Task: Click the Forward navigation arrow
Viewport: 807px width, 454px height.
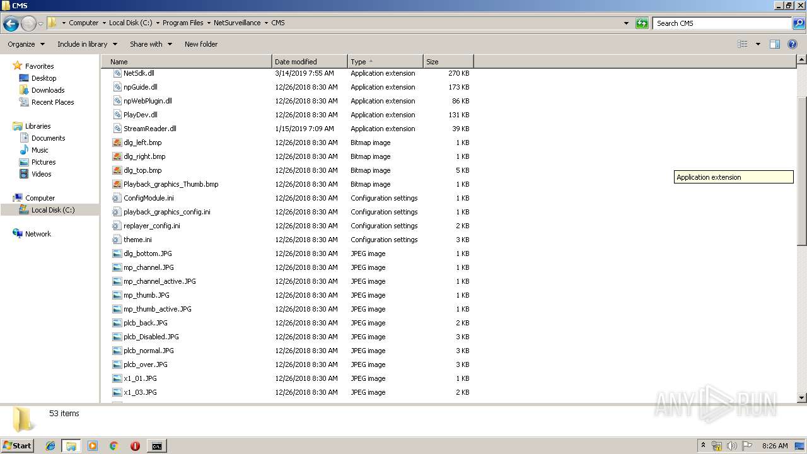Action: point(28,23)
